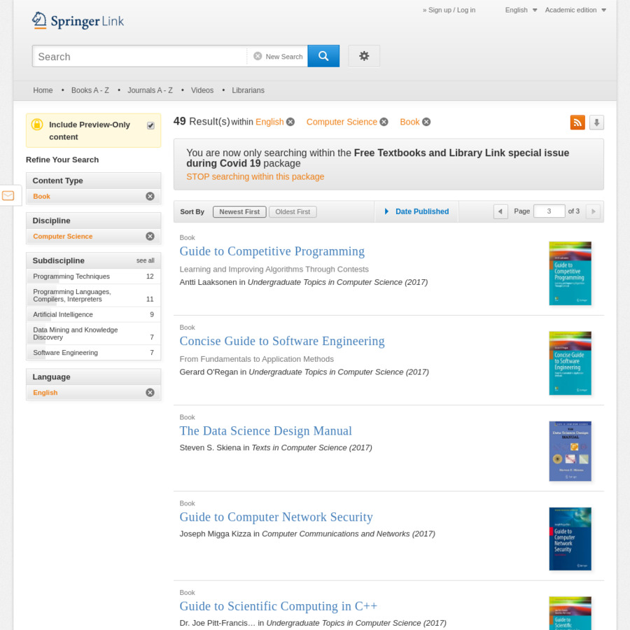Viewport: 630px width, 630px height.
Task: Click the page number input field
Action: pos(549,211)
